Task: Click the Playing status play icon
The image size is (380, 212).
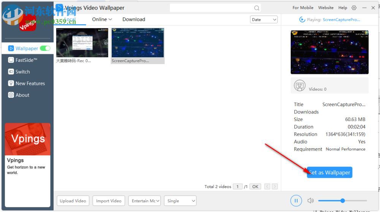Action: [x=302, y=20]
